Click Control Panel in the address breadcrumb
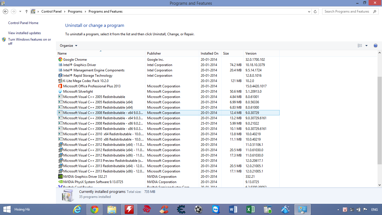The height and width of the screenshot is (215, 382). point(52,11)
